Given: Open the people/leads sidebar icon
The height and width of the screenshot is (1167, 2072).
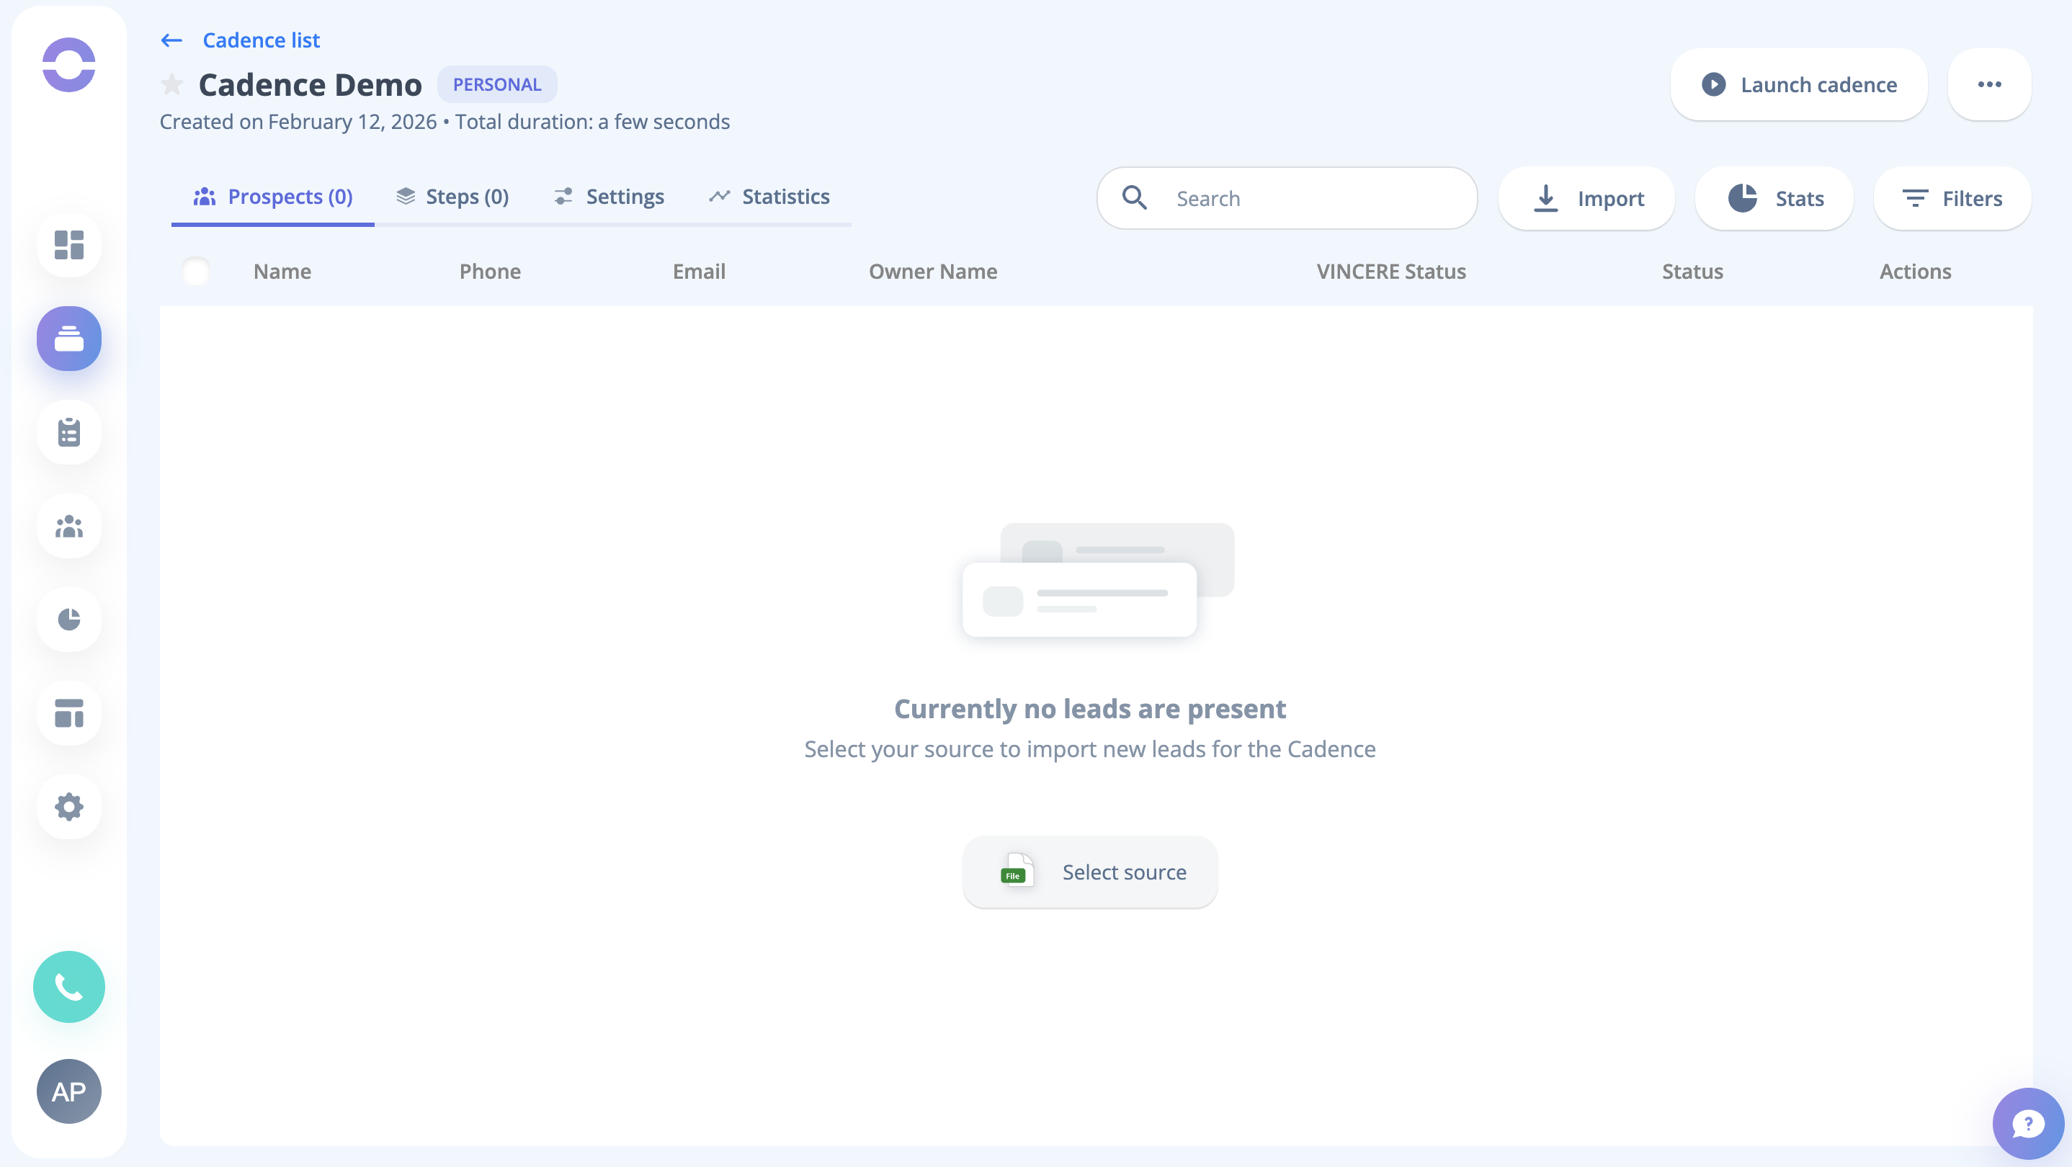Looking at the screenshot, I should tap(69, 526).
